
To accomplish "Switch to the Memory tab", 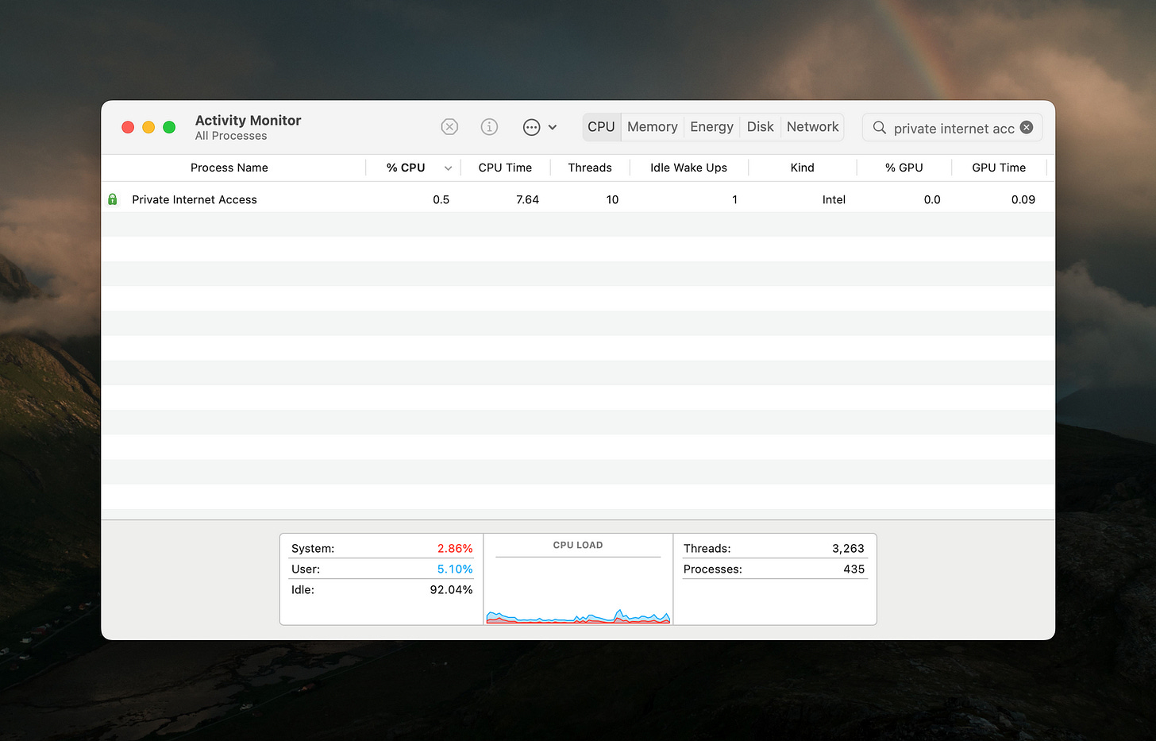I will [653, 127].
